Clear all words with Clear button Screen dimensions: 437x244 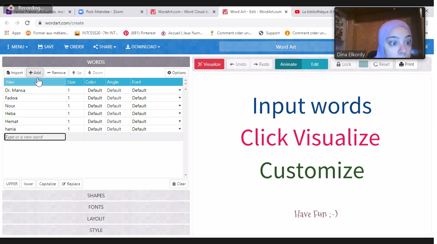pyautogui.click(x=179, y=184)
